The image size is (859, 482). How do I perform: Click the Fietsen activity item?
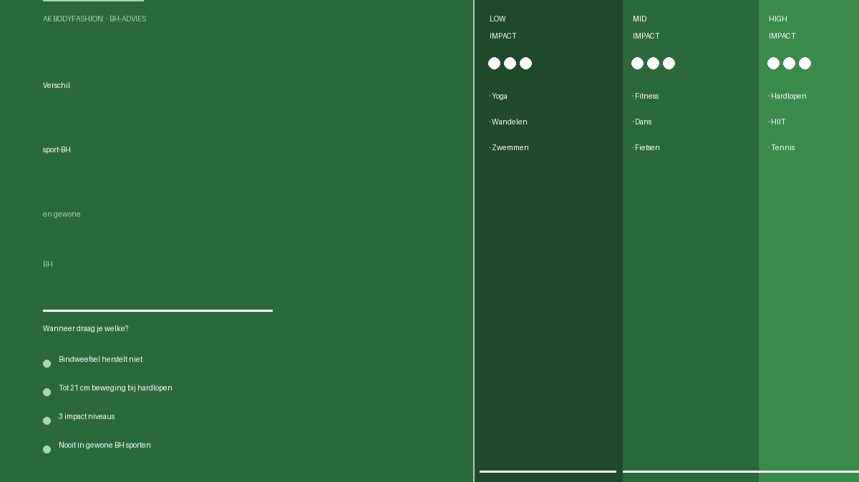pyautogui.click(x=646, y=147)
